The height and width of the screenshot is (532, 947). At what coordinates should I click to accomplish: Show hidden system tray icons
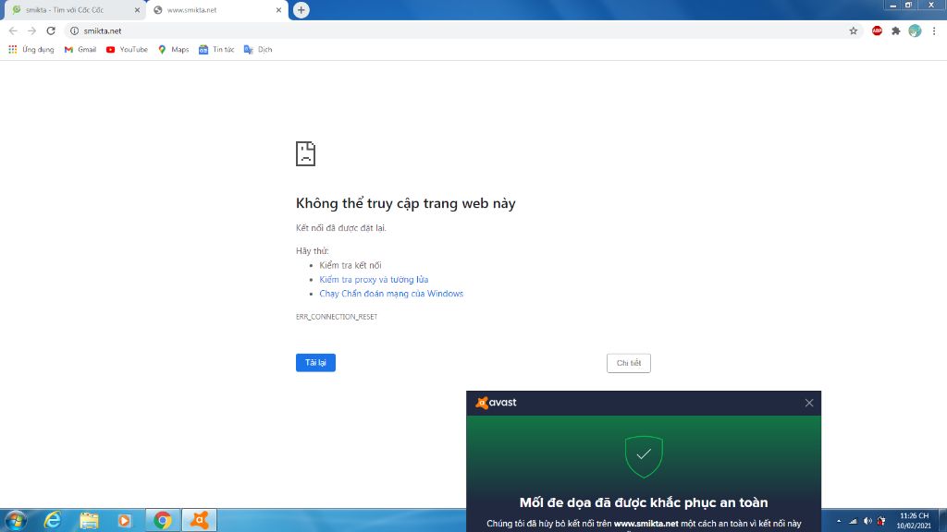pos(838,521)
